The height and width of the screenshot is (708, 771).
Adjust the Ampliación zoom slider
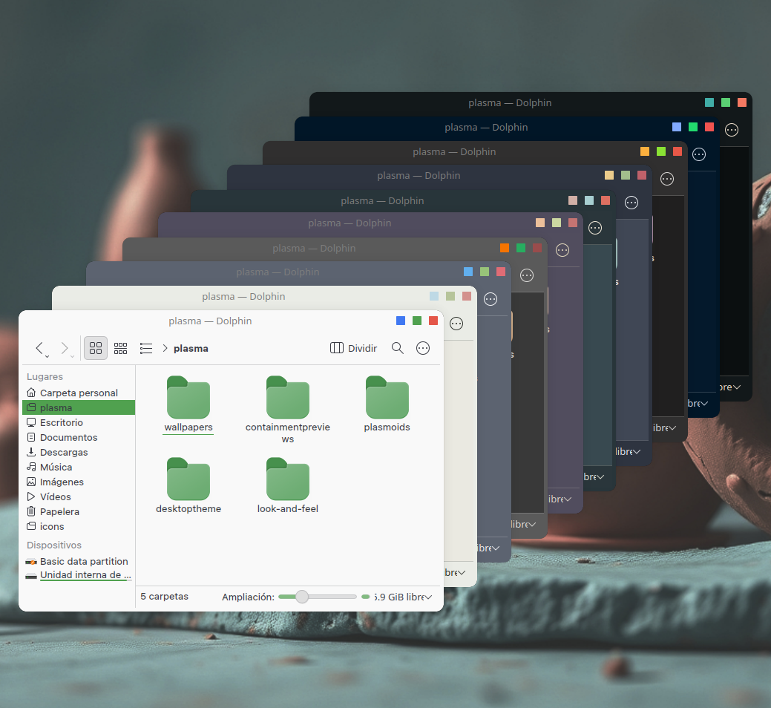tap(317, 597)
